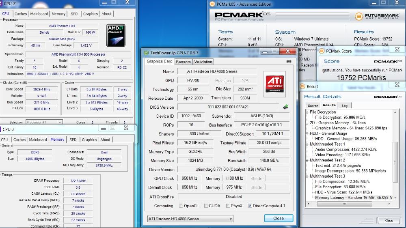Open the ATI Radeon HD 4800 Series dropdown

(x=190, y=219)
